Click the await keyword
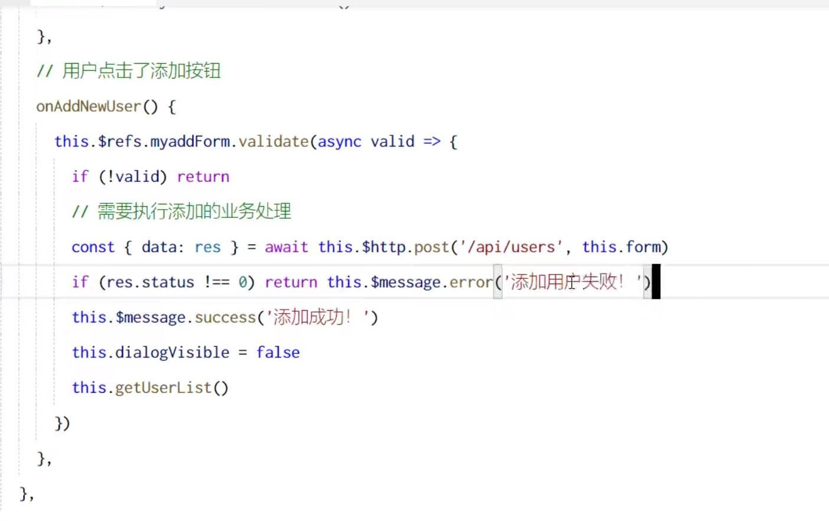 pos(286,247)
